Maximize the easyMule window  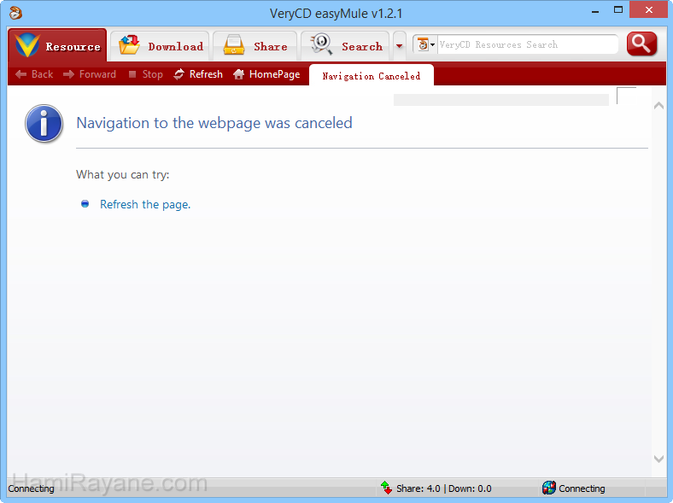618,10
